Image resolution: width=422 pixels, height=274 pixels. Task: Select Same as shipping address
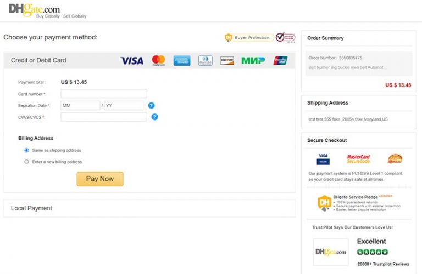26,150
